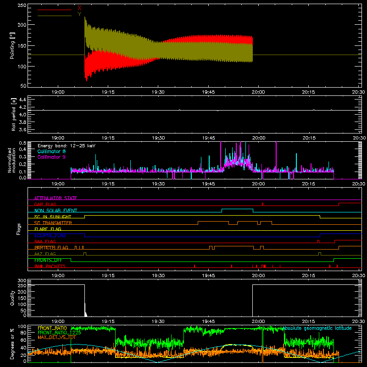This screenshot has height=367, width=367.
Task: Select the 'Pointing' vertical axis title
Action: (x=12, y=45)
